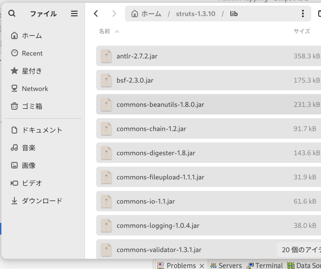The height and width of the screenshot is (269, 321).
Task: Open 画像 label in sidebar
Action: point(29,165)
